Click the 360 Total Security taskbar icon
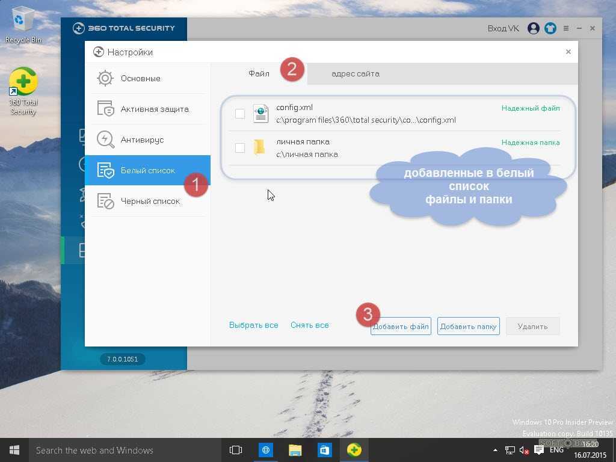 [354, 450]
